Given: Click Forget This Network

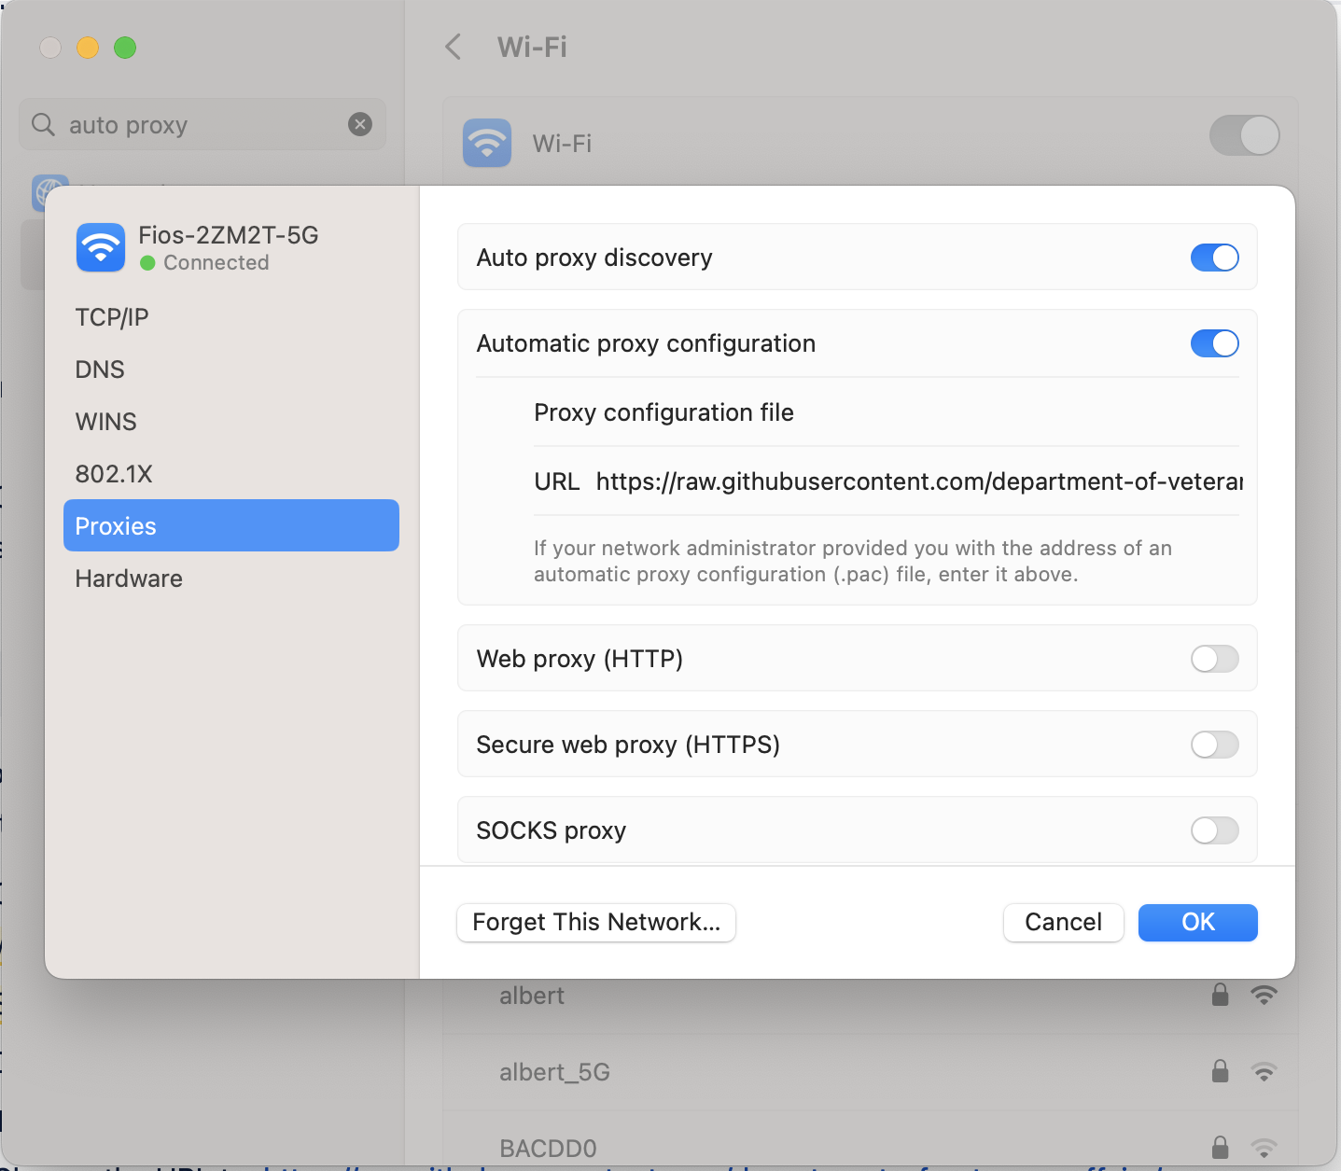Looking at the screenshot, I should pyautogui.click(x=595, y=922).
